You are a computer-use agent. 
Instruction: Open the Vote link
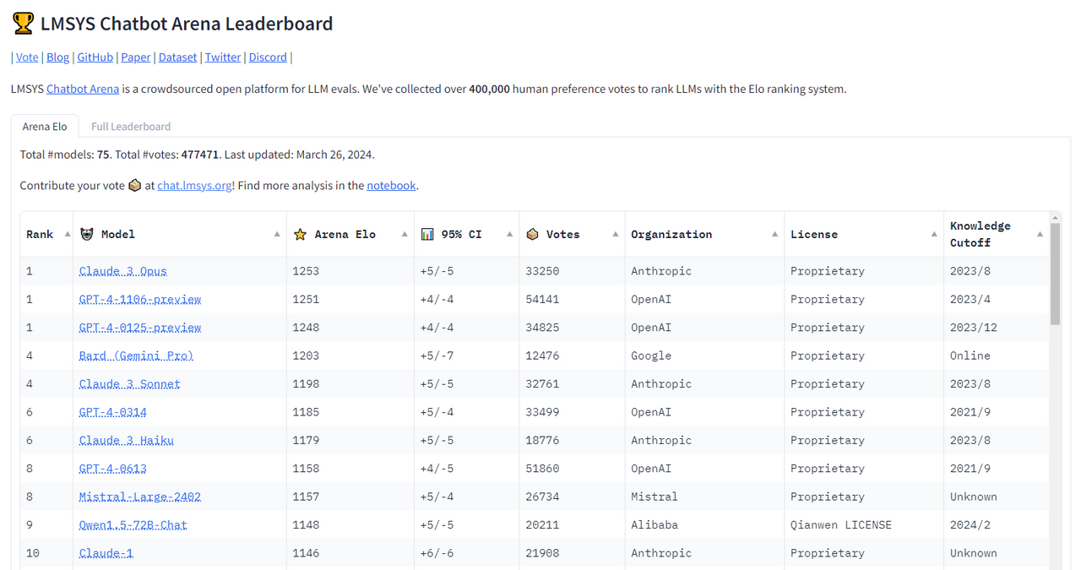[x=27, y=57]
